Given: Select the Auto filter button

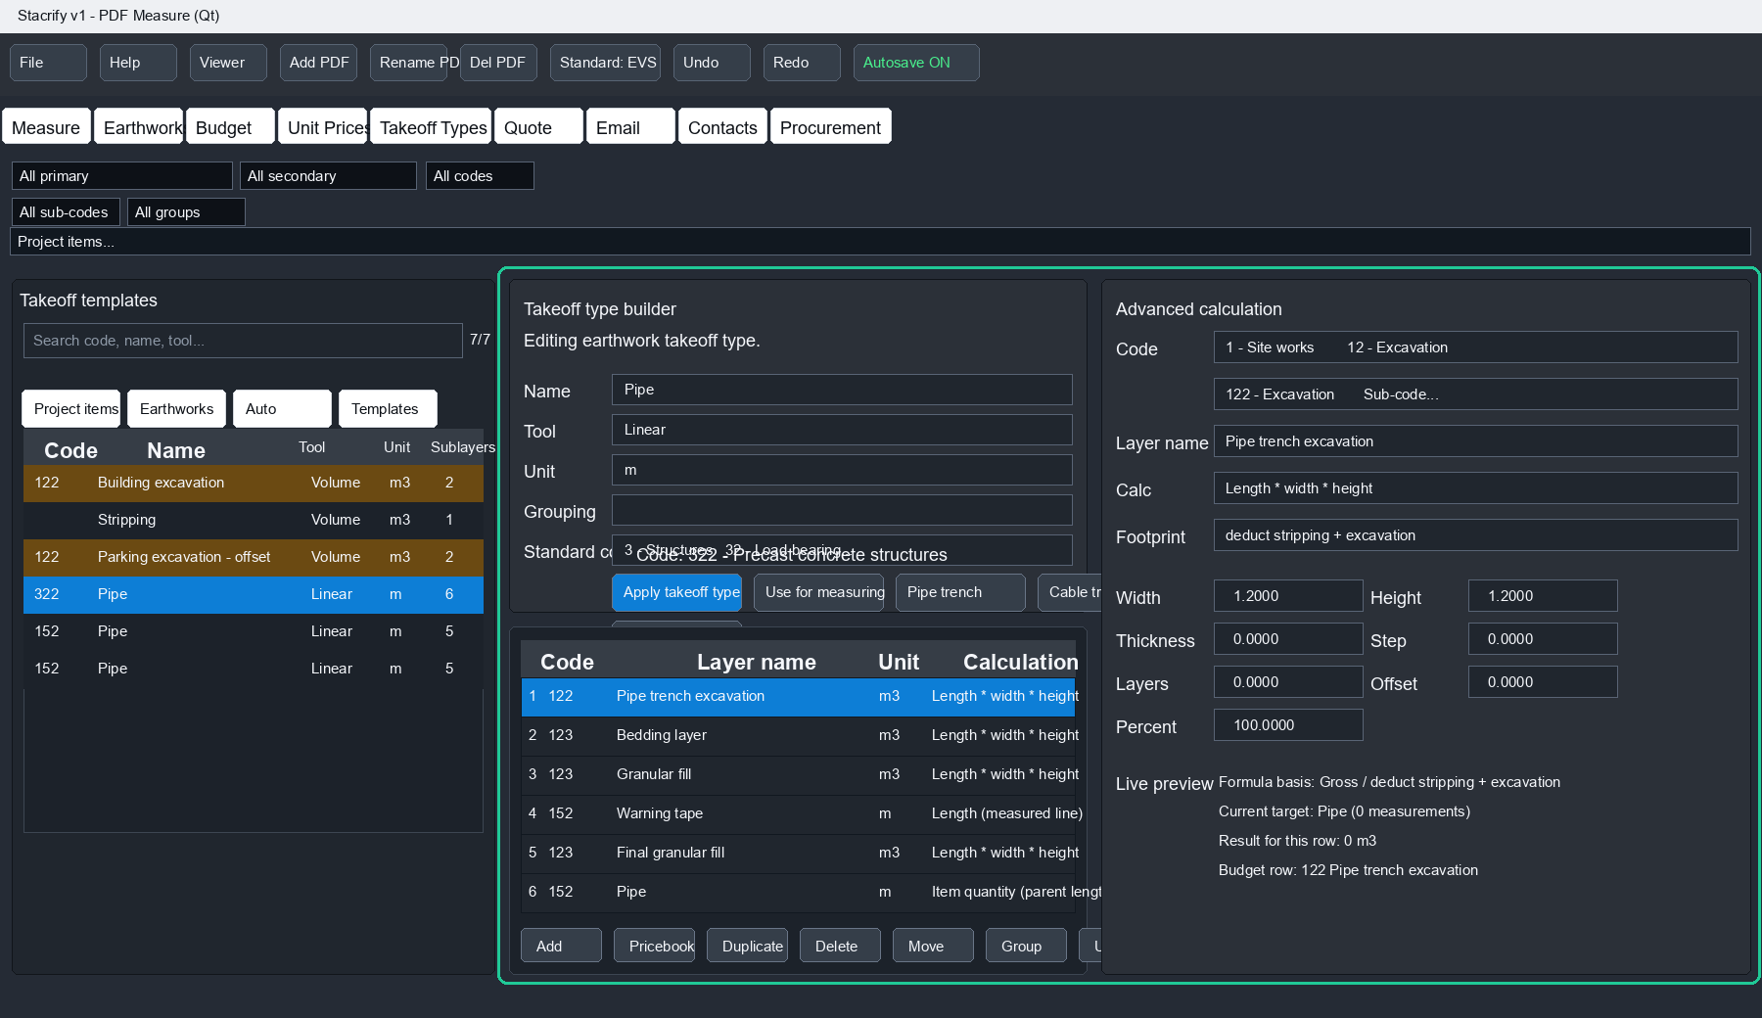Looking at the screenshot, I should coord(282,409).
